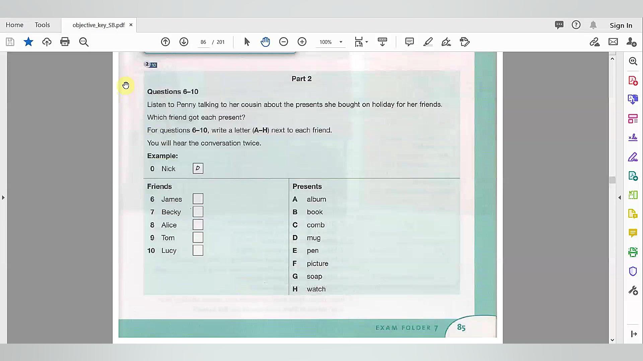
Task: Open Protect shield tool in sidebar
Action: coord(633,271)
